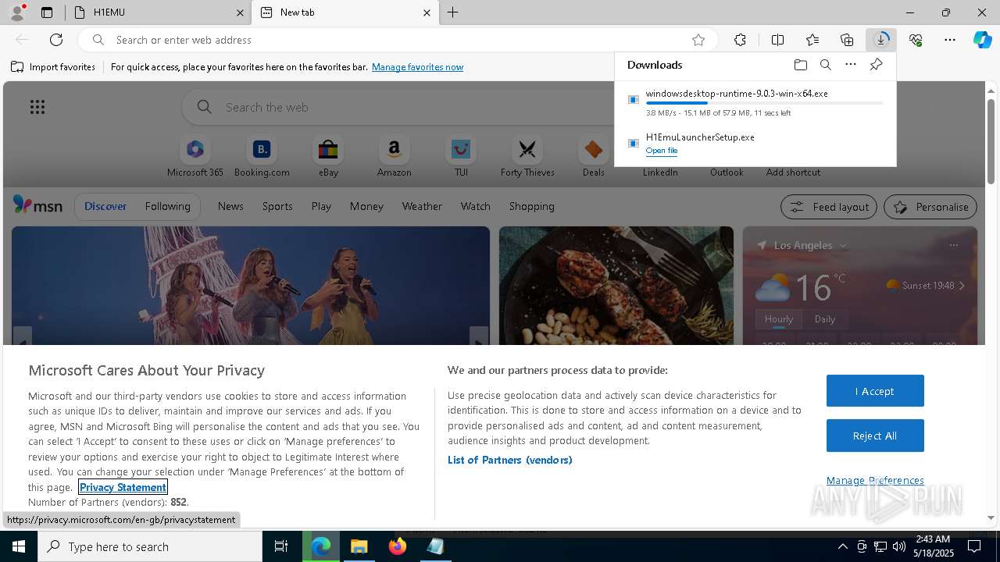Show hidden system tray icons
1000x562 pixels.
coord(842,546)
